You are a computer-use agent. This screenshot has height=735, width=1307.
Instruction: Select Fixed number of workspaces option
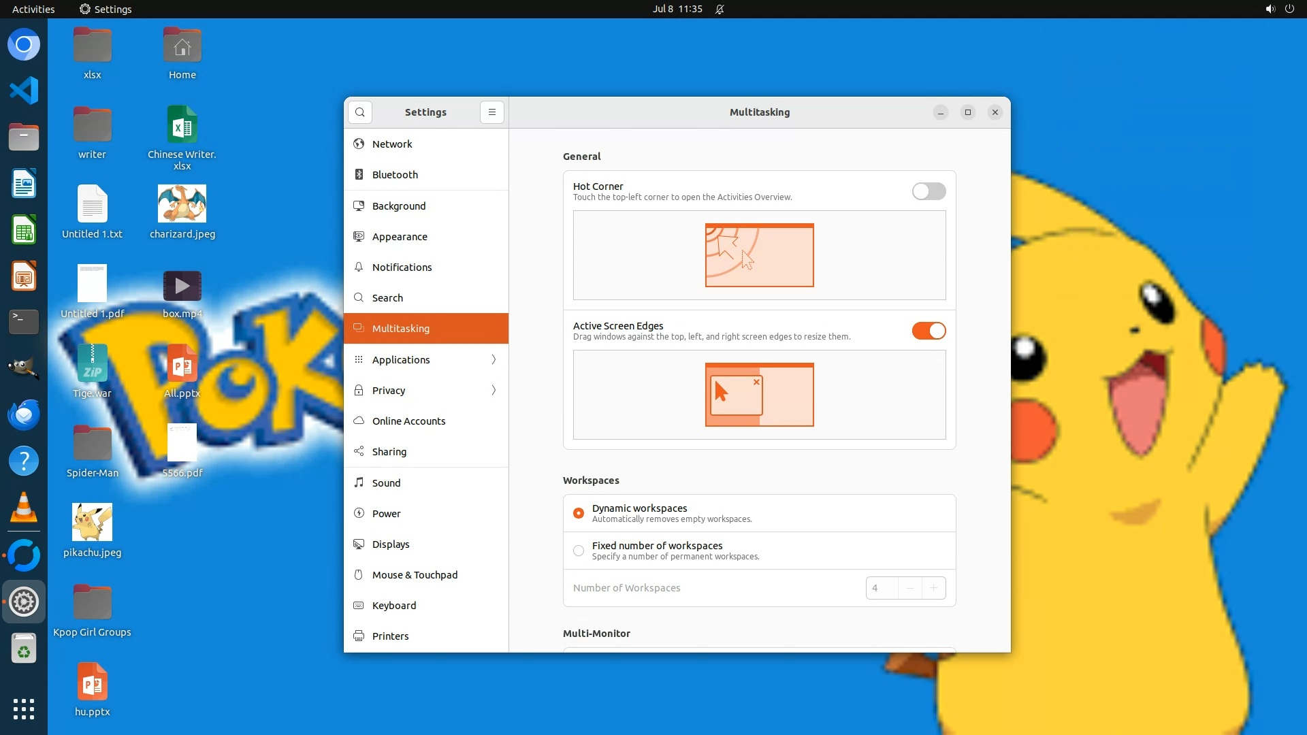pyautogui.click(x=579, y=551)
